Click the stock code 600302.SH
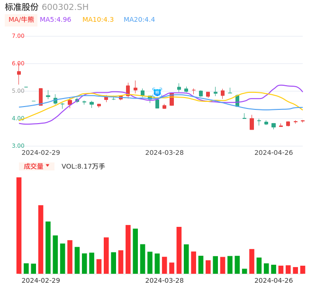This screenshot has width=325, height=287. [x=65, y=7]
